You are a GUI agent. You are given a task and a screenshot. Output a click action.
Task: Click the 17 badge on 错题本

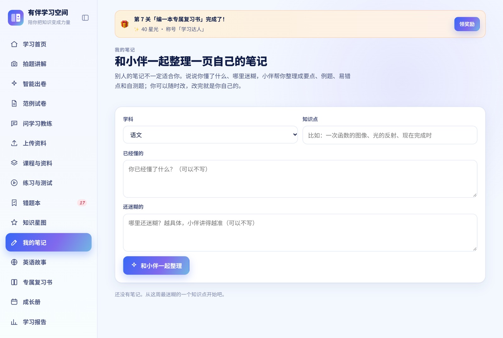pos(82,203)
